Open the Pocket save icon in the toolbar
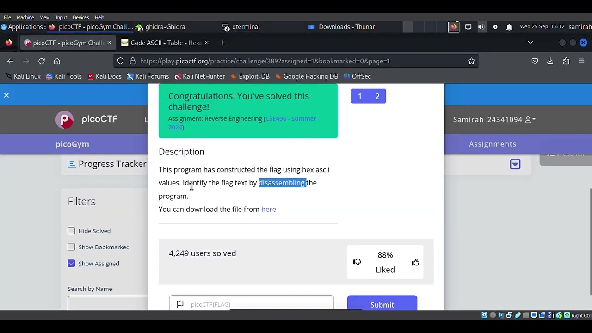 535,61
